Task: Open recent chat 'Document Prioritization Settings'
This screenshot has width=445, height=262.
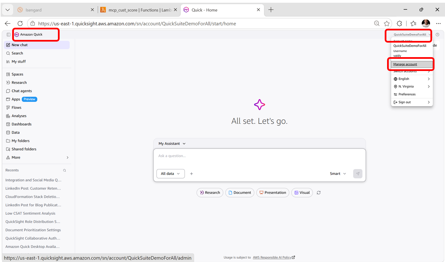Action: [x=33, y=230]
